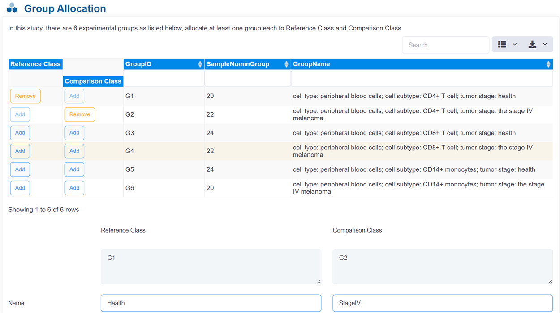Open the export data download dropdown
This screenshot has width=560, height=313.
(538, 45)
